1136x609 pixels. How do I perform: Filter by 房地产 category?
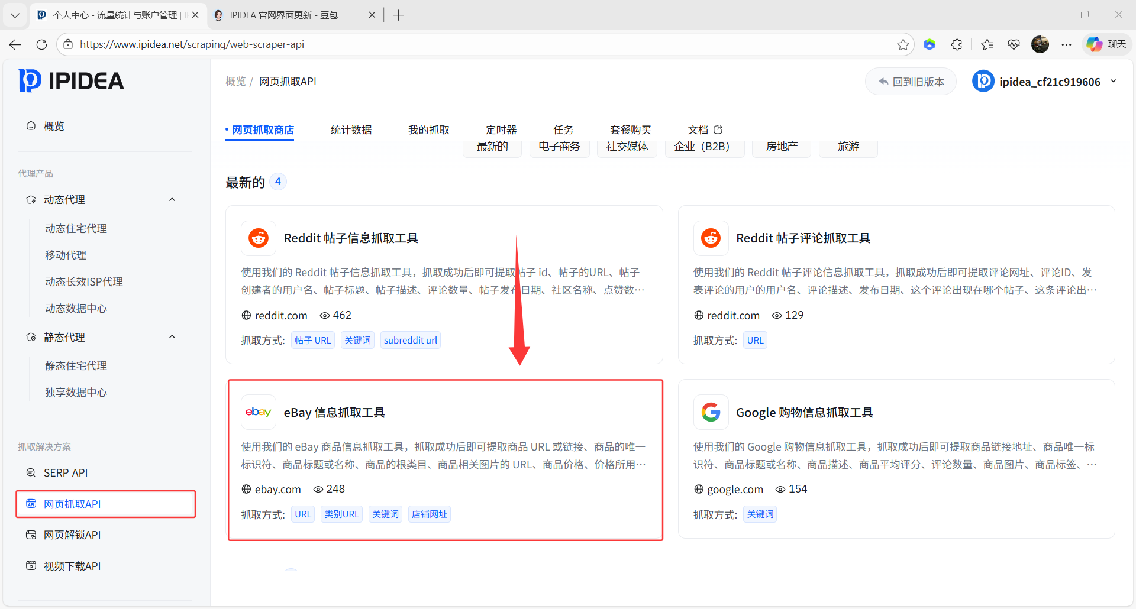click(x=782, y=147)
